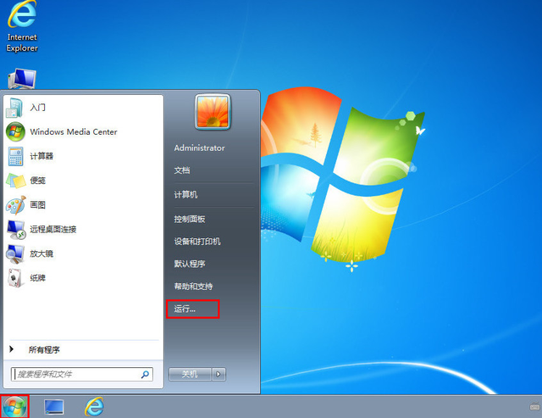Image resolution: width=542 pixels, height=418 pixels.
Task: Open the 纸牌 solitaire game
Action: click(x=37, y=277)
